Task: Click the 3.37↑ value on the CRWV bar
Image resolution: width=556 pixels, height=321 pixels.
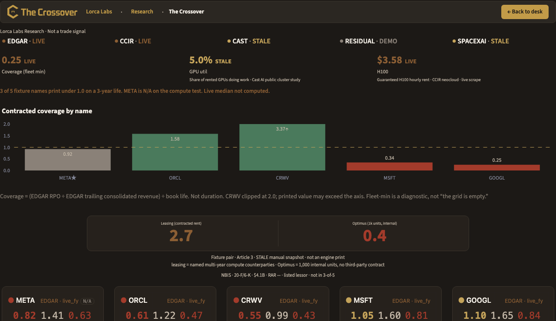Action: 282,129
